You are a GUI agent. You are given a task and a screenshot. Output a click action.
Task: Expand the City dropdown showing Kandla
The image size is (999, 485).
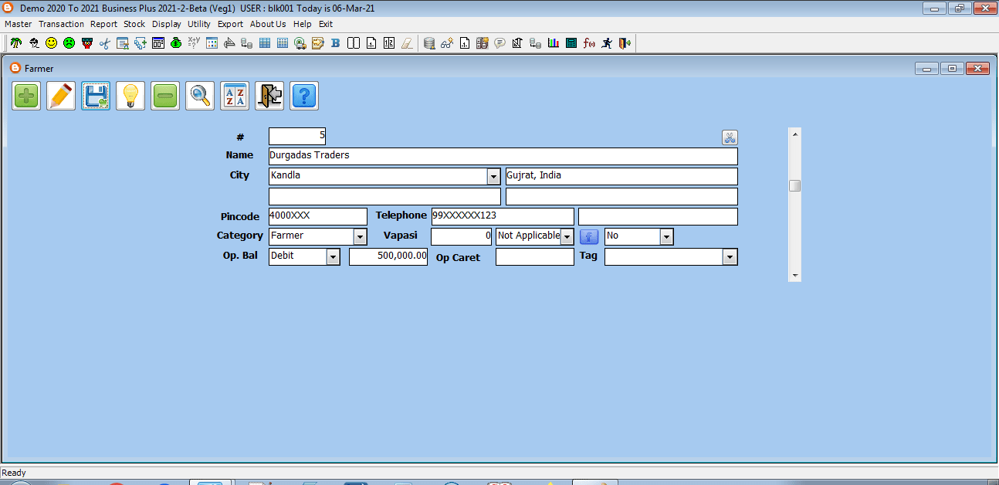[493, 177]
